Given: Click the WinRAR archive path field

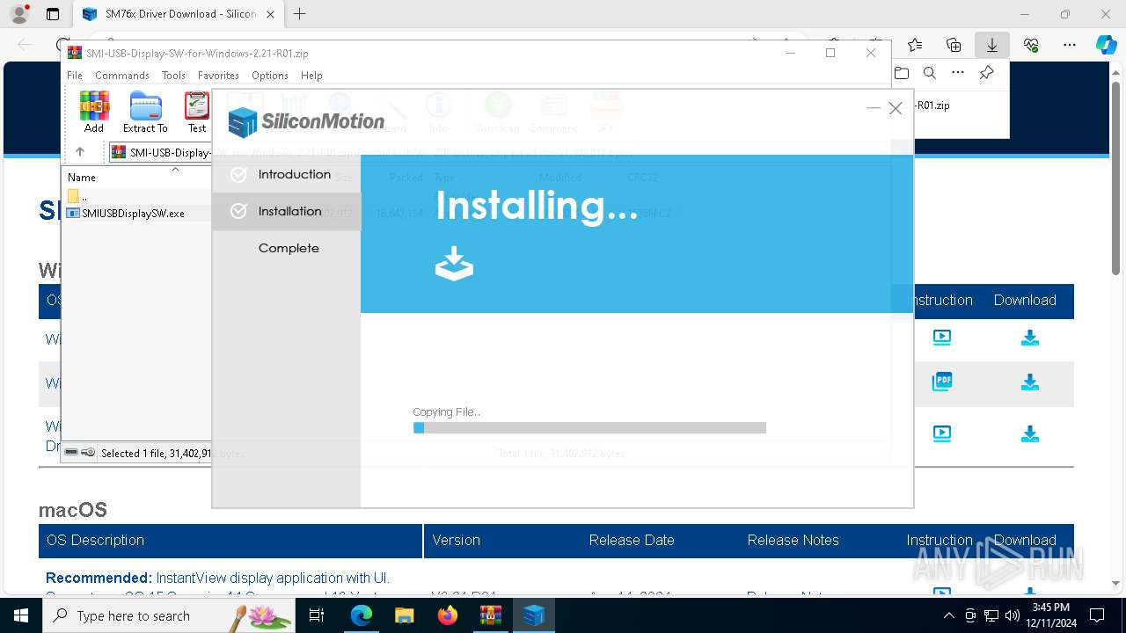Looking at the screenshot, I should [159, 152].
